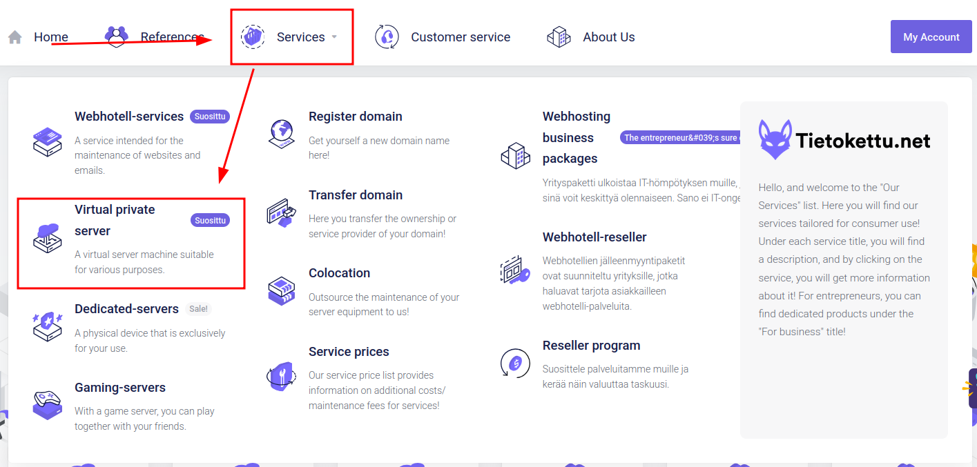Open the Virtual private server link
977x467 pixels.
115,220
